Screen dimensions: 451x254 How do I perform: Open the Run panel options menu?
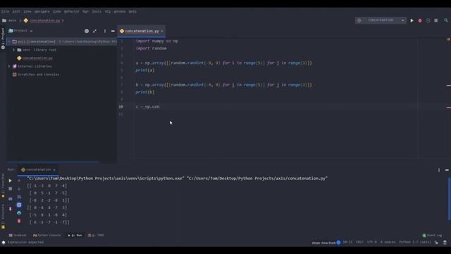(439, 170)
